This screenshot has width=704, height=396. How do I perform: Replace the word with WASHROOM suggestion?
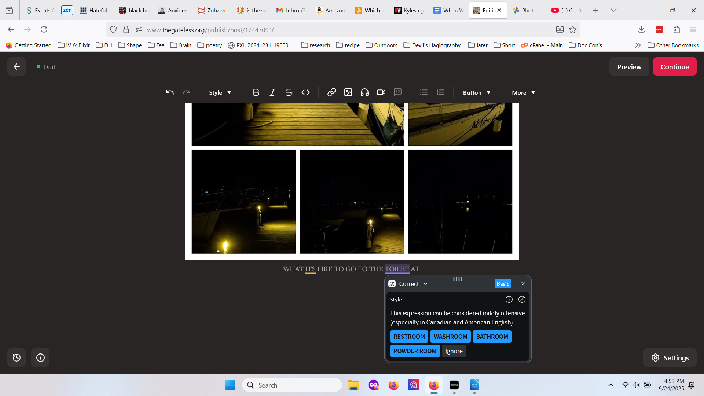[x=450, y=337]
